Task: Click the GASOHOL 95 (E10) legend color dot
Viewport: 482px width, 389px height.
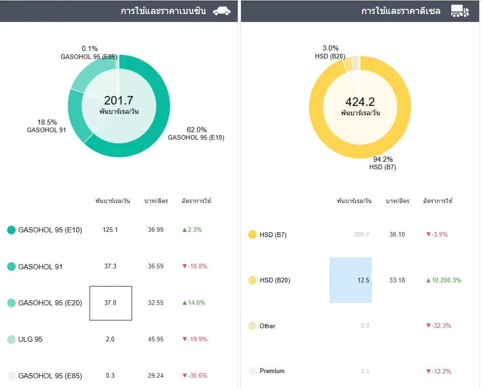Action: (11, 230)
